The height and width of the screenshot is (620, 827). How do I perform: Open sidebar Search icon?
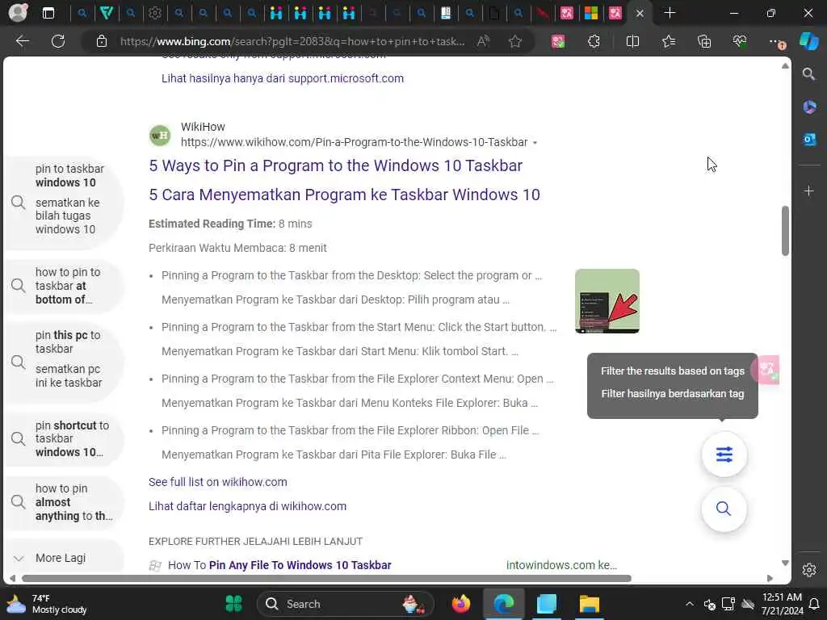pos(809,73)
